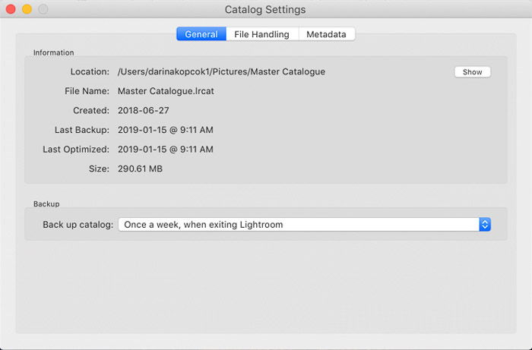Switch to the General tab

201,34
